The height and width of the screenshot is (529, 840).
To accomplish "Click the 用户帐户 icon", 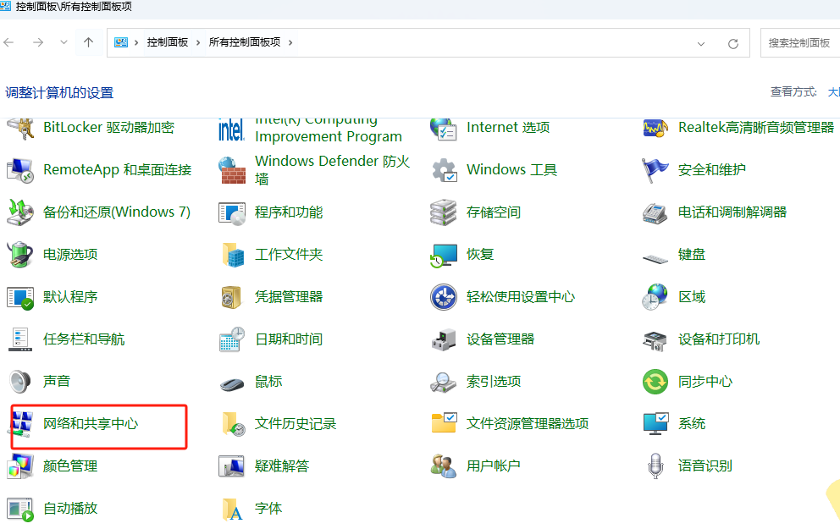I will click(x=444, y=466).
